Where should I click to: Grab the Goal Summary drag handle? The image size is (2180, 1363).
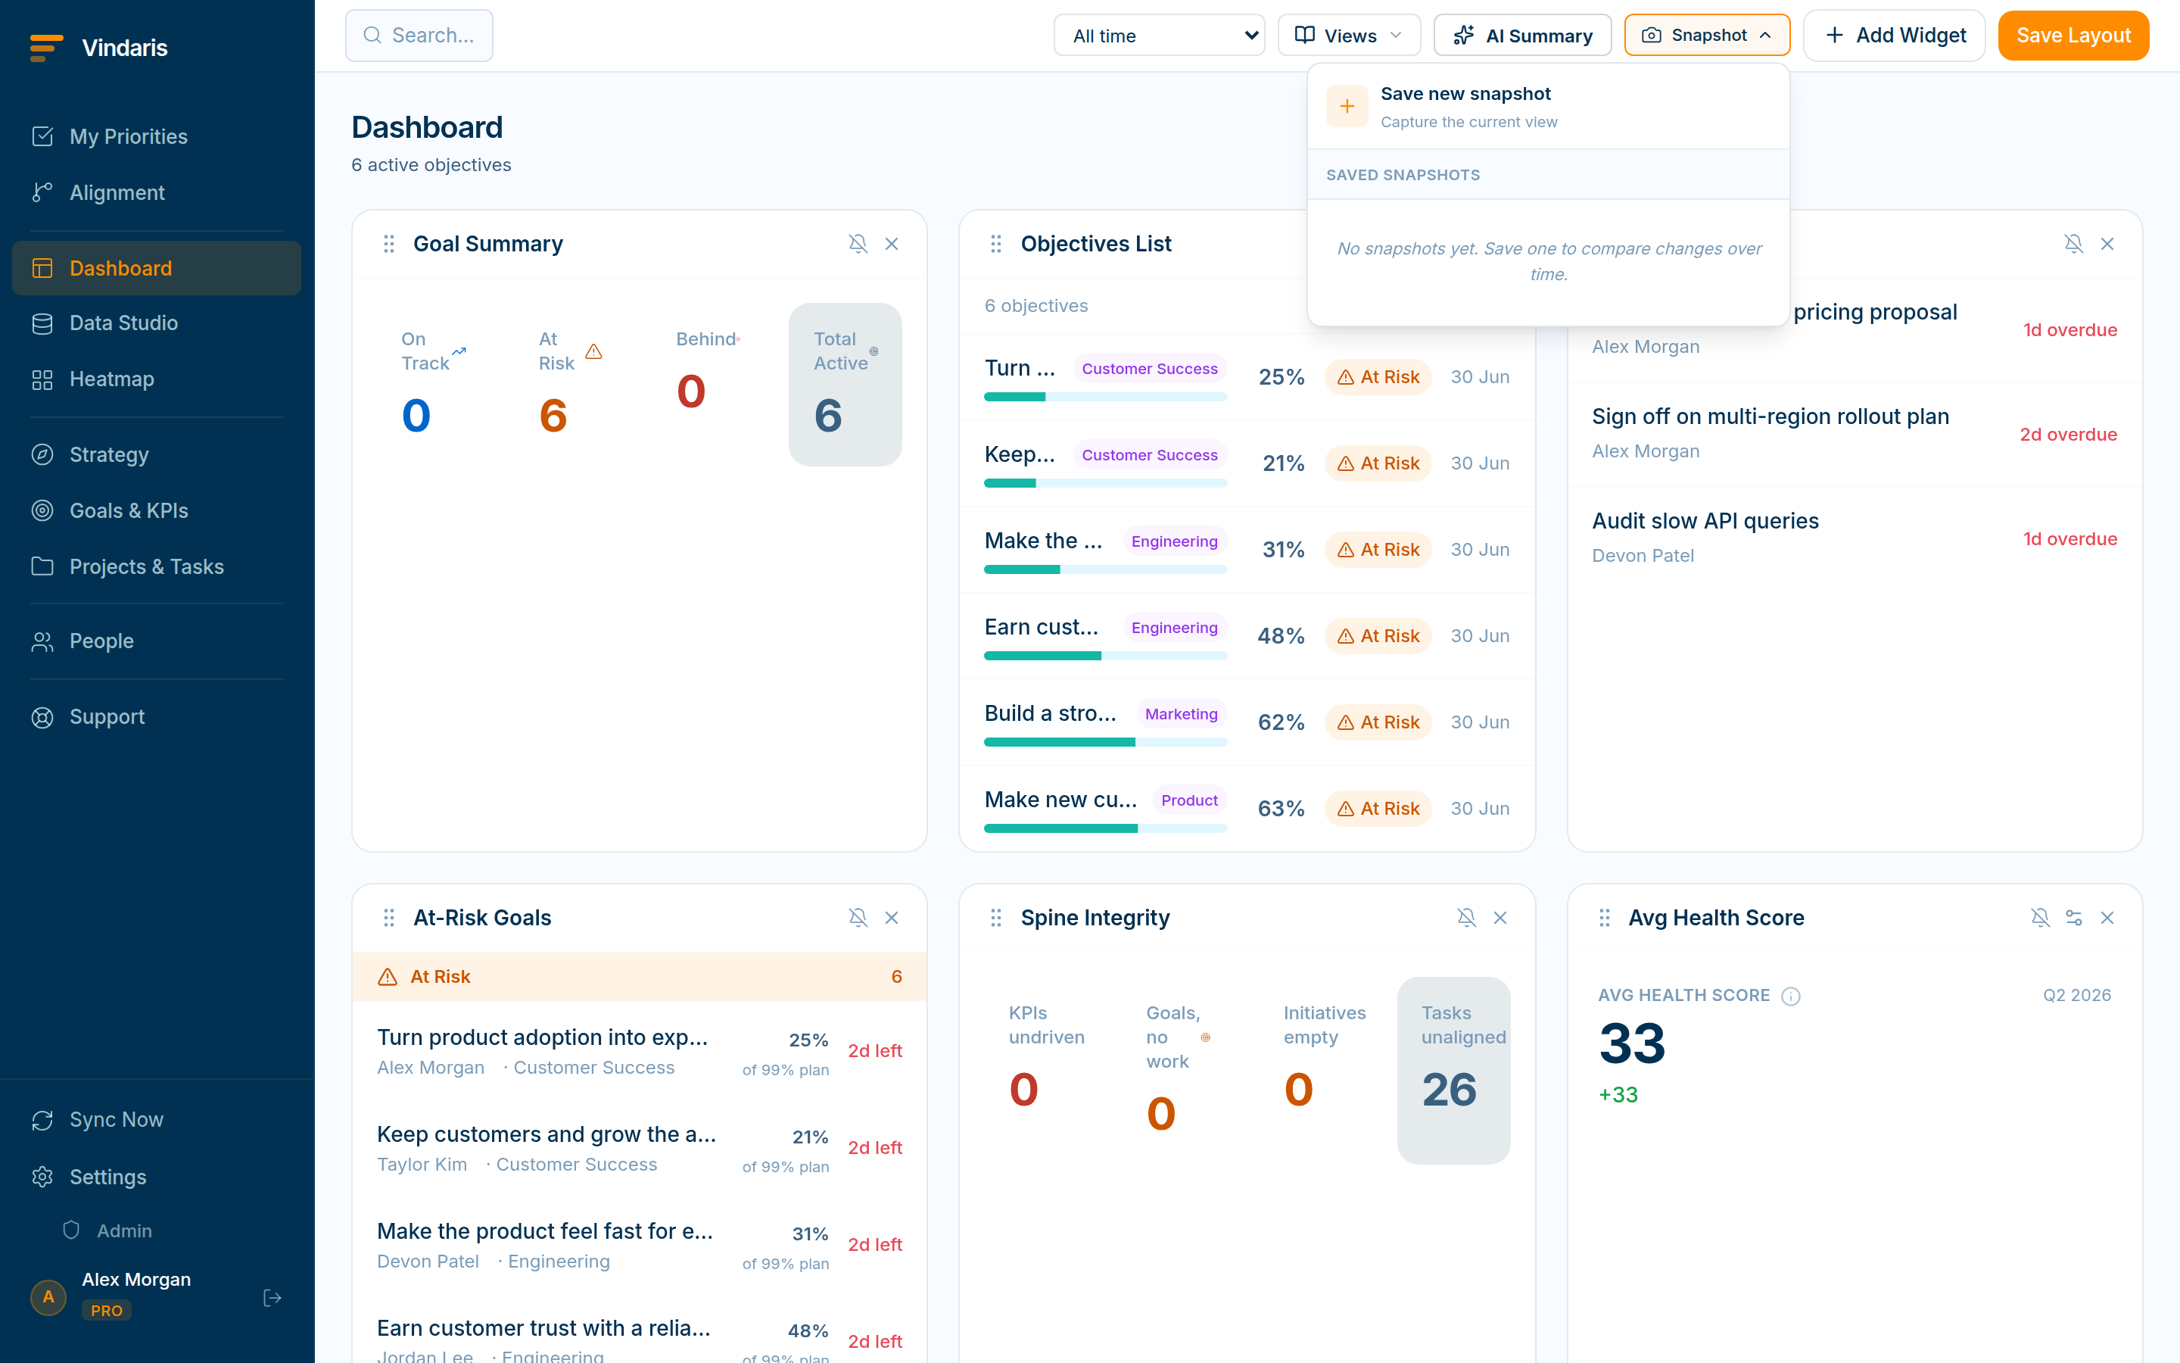point(389,243)
